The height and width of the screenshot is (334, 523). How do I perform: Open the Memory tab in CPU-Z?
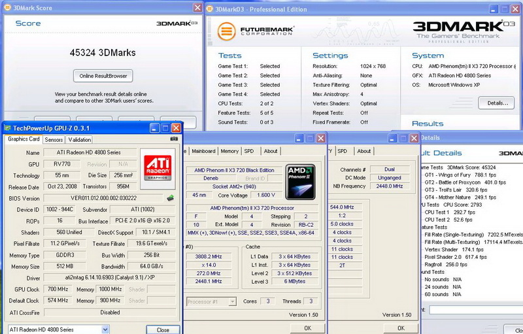(x=229, y=151)
